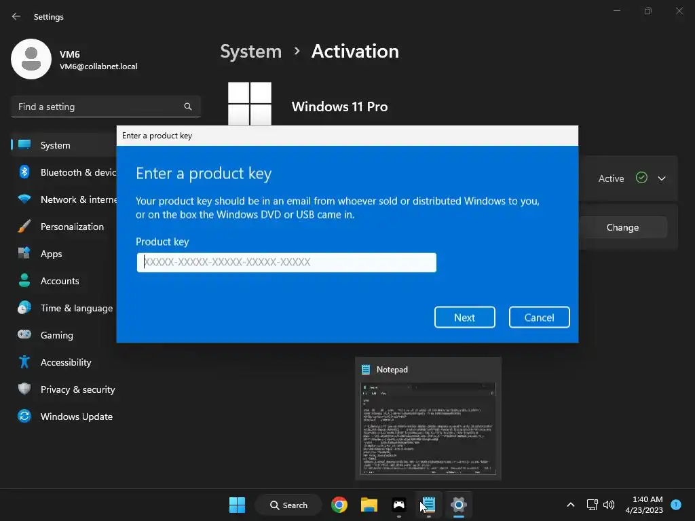The width and height of the screenshot is (695, 521).
Task: Click the Windows logo in Activation page
Action: [x=250, y=104]
